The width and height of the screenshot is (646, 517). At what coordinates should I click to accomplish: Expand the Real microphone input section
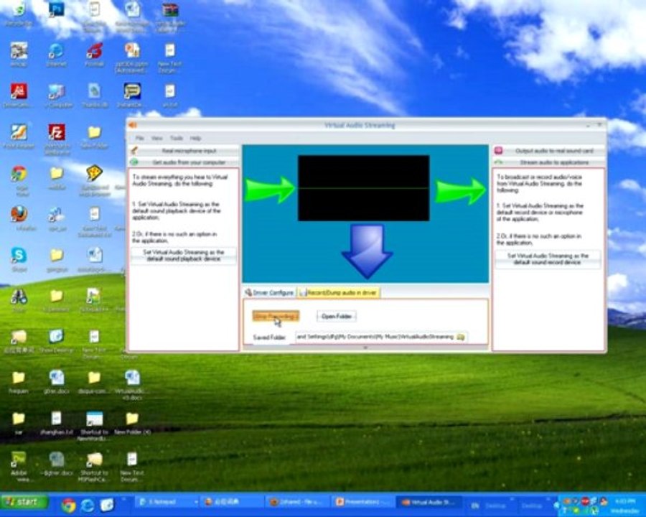[x=184, y=151]
